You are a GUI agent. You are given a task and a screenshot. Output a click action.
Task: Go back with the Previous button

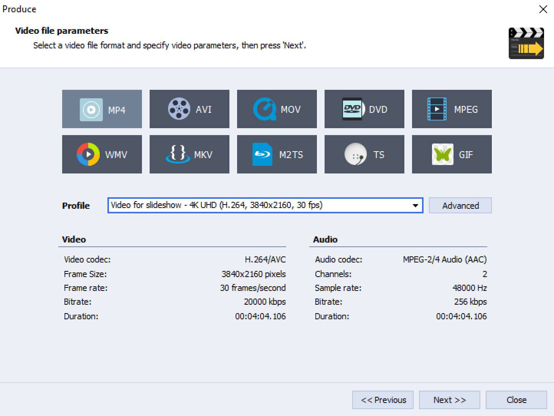tap(383, 399)
